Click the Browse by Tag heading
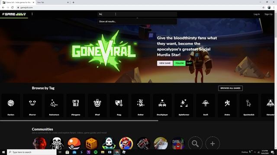Image resolution: width=277 pixels, height=155 pixels. (x=43, y=88)
